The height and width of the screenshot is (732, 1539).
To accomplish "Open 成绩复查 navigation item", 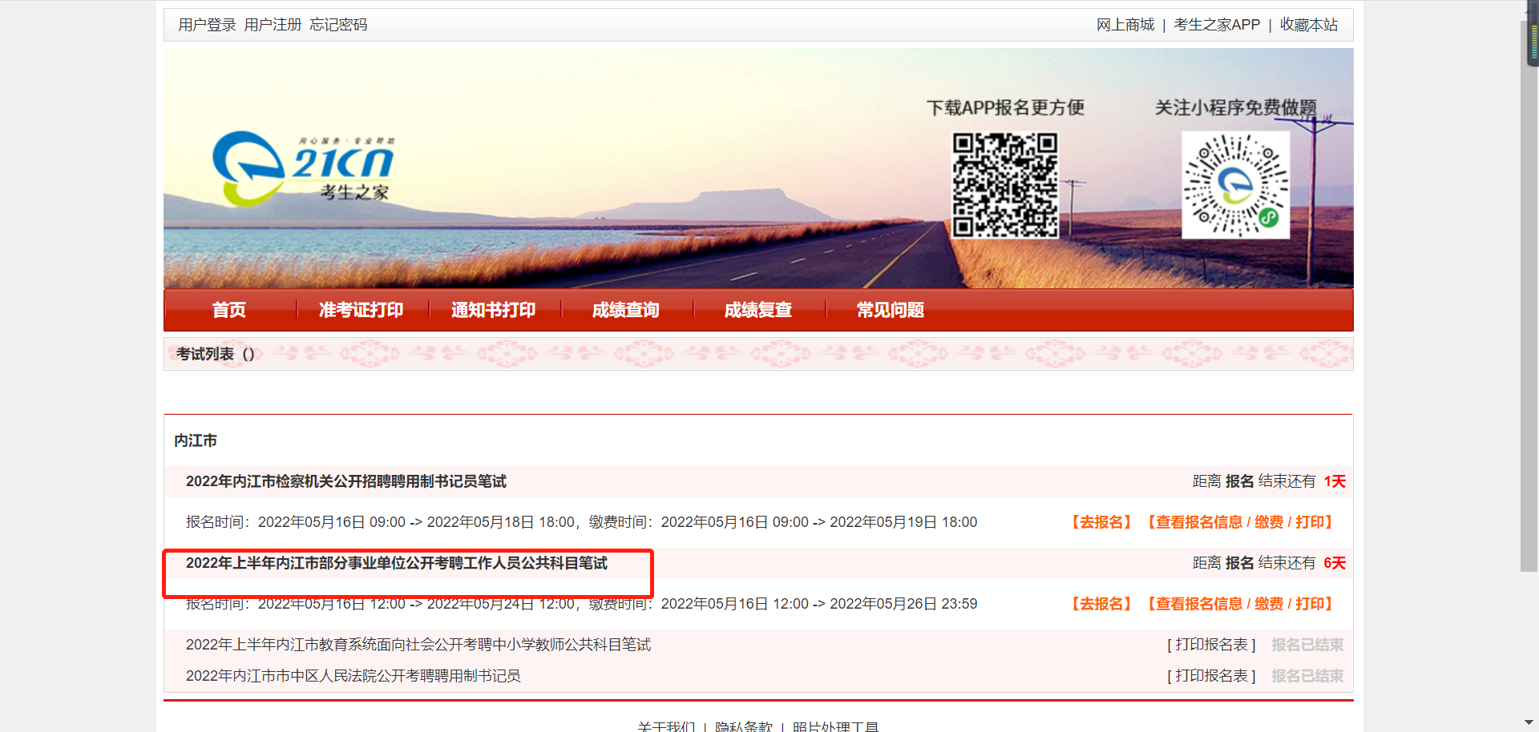I will tap(757, 310).
